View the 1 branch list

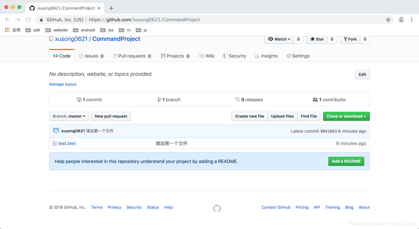(169, 100)
